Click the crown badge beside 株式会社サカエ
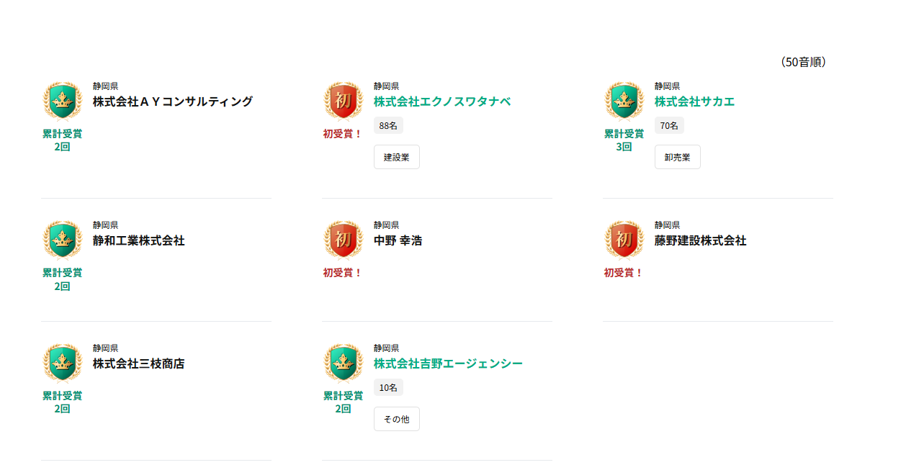Image resolution: width=919 pixels, height=470 pixels. [x=624, y=100]
